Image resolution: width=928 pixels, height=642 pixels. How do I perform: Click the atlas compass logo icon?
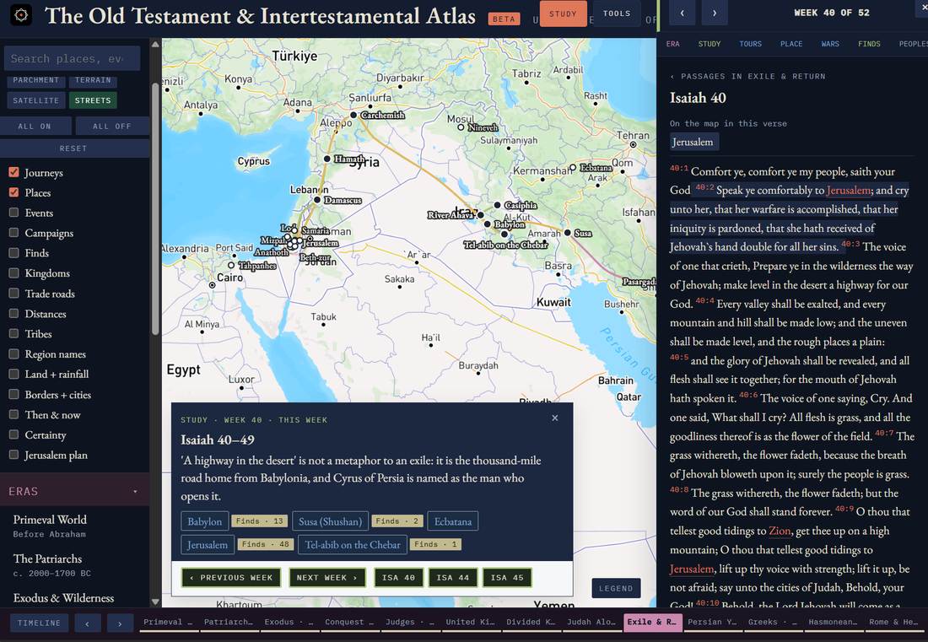(x=21, y=15)
